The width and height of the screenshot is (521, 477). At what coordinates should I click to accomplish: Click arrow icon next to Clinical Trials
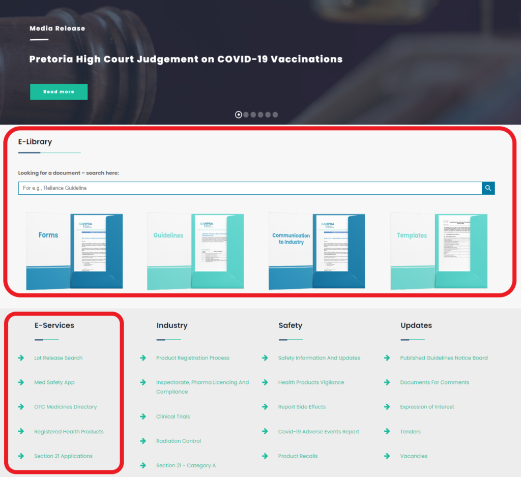click(x=143, y=416)
